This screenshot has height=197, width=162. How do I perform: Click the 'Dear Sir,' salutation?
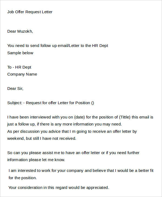(x=15, y=89)
